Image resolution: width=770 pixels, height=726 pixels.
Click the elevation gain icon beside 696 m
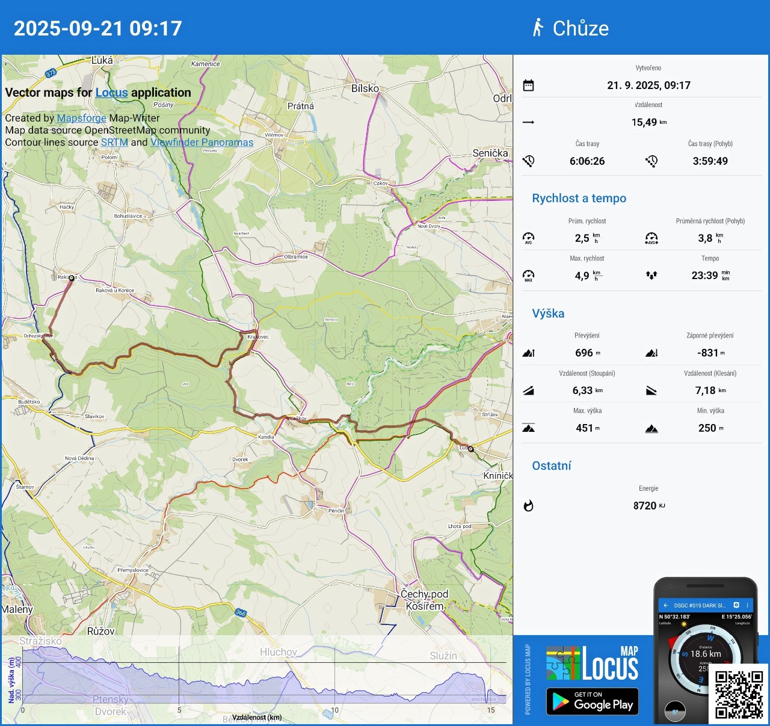point(528,353)
